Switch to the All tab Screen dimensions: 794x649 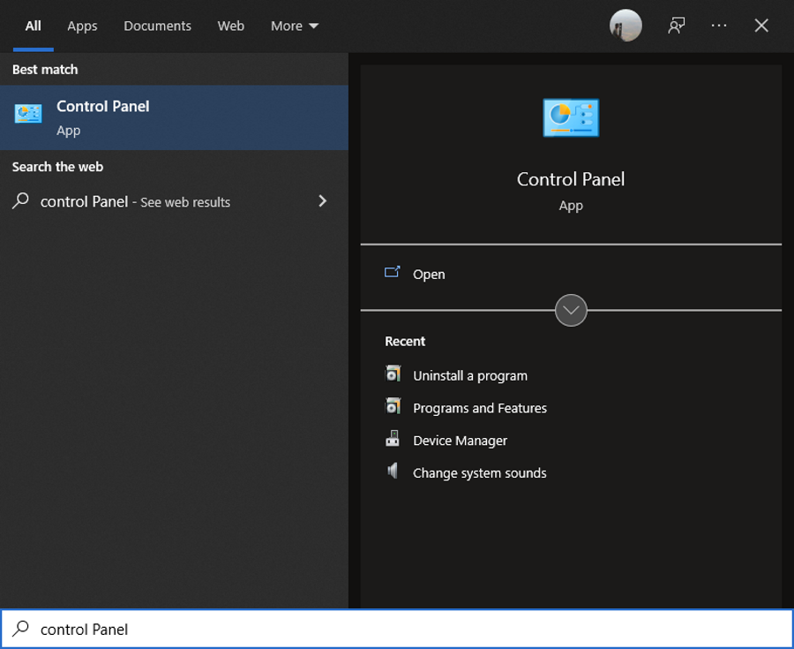[34, 26]
